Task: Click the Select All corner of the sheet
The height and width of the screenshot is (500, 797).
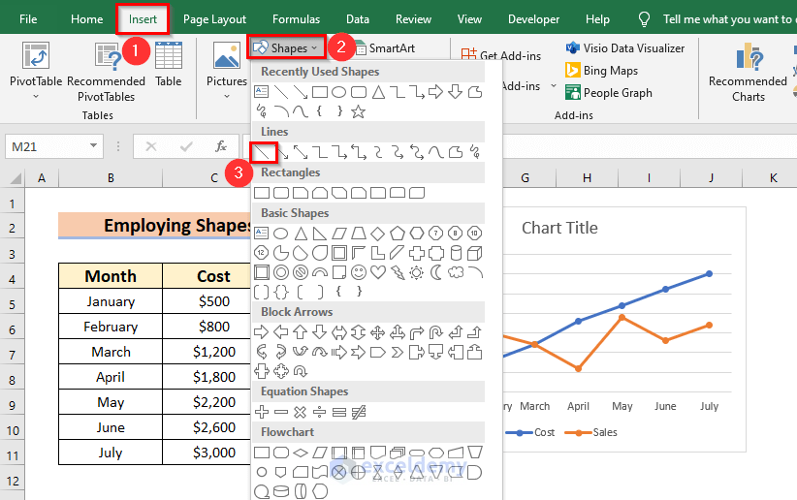Action: coord(16,178)
